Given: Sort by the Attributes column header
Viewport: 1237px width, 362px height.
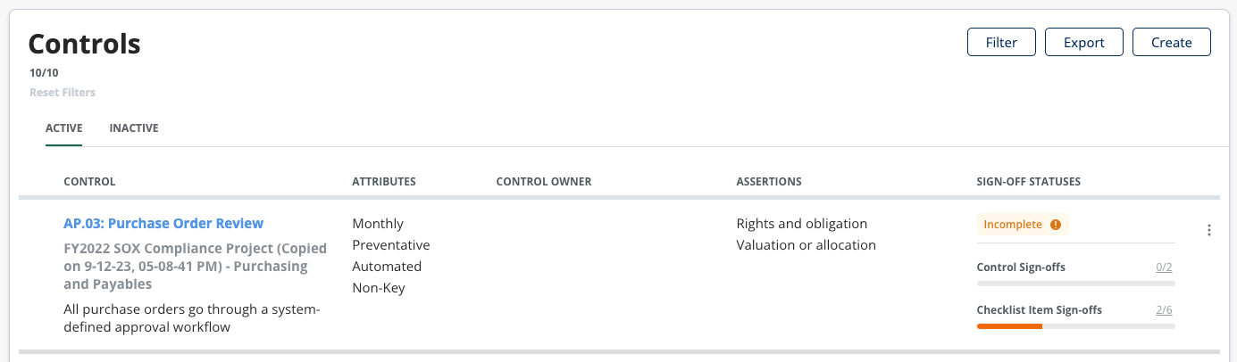Looking at the screenshot, I should pos(384,182).
